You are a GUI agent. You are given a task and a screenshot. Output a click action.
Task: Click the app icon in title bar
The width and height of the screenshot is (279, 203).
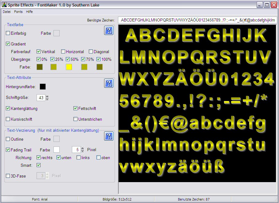tap(4, 5)
